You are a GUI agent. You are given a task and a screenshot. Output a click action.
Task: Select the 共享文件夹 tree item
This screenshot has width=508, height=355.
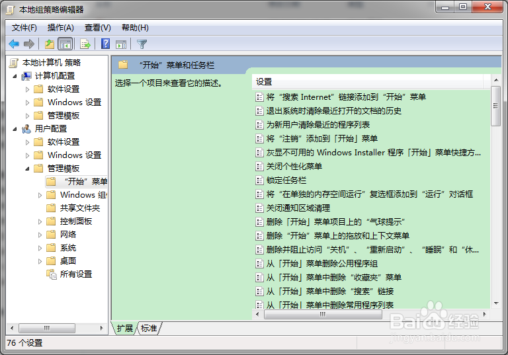point(80,208)
